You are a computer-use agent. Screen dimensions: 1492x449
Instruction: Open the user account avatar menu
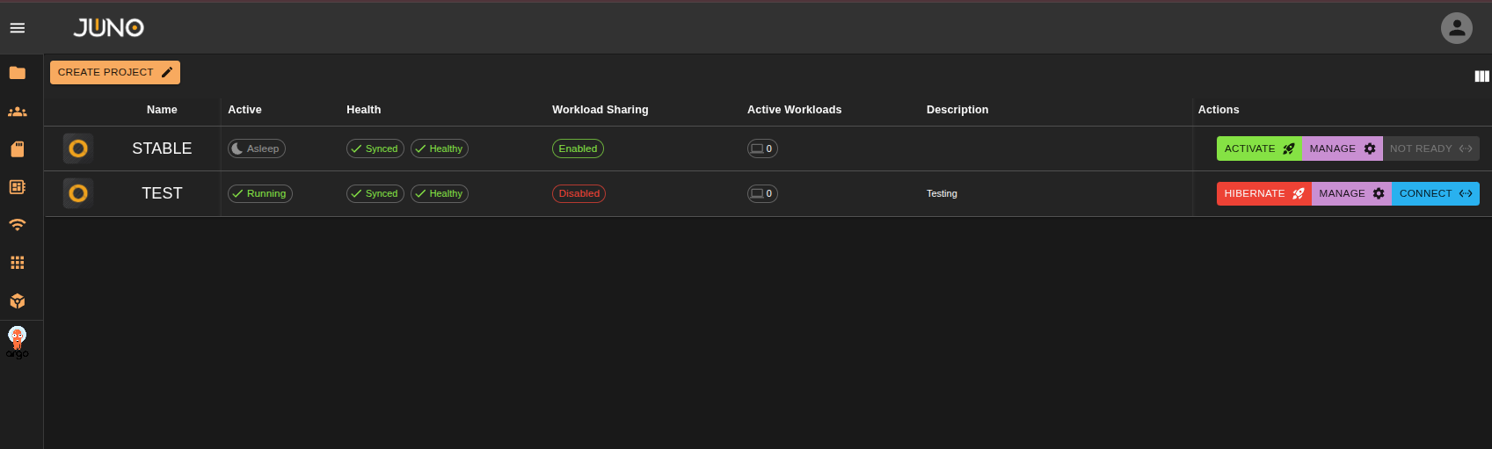click(1456, 28)
